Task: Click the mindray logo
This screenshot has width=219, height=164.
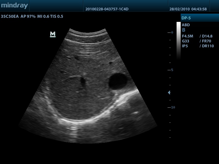Action: pos(14,6)
